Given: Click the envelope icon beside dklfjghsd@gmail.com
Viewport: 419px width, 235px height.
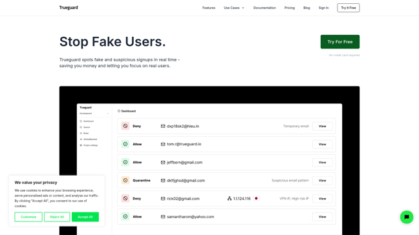Looking at the screenshot, I should (x=163, y=181).
